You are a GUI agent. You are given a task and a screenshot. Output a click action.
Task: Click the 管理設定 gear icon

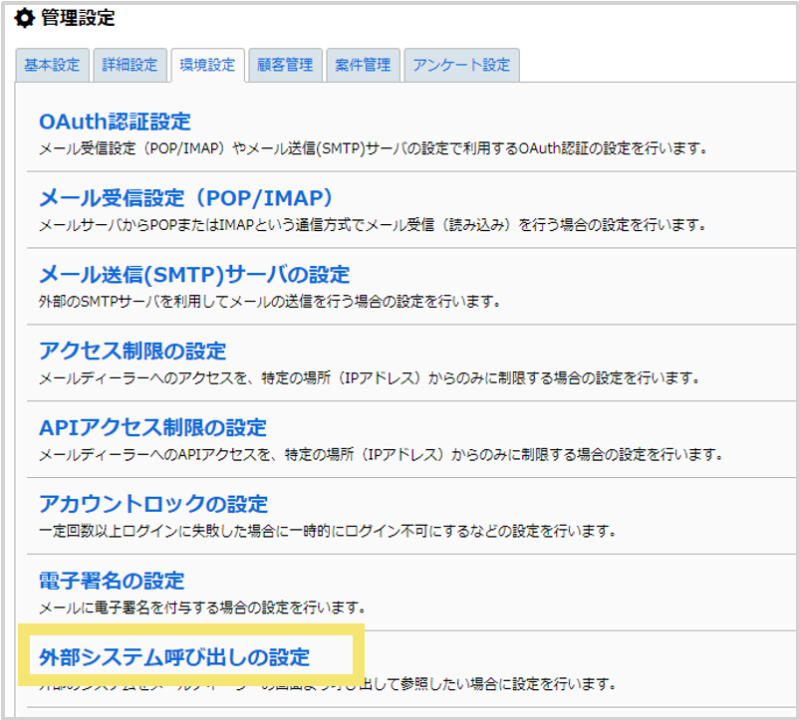pos(25,17)
